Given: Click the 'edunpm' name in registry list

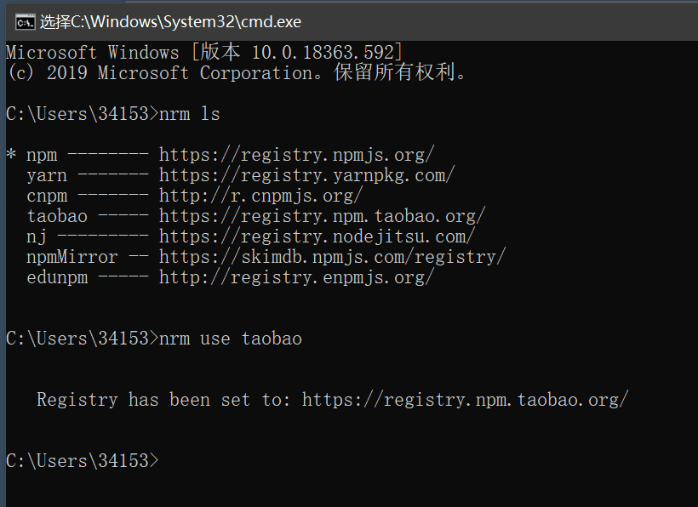Looking at the screenshot, I should click(57, 277).
